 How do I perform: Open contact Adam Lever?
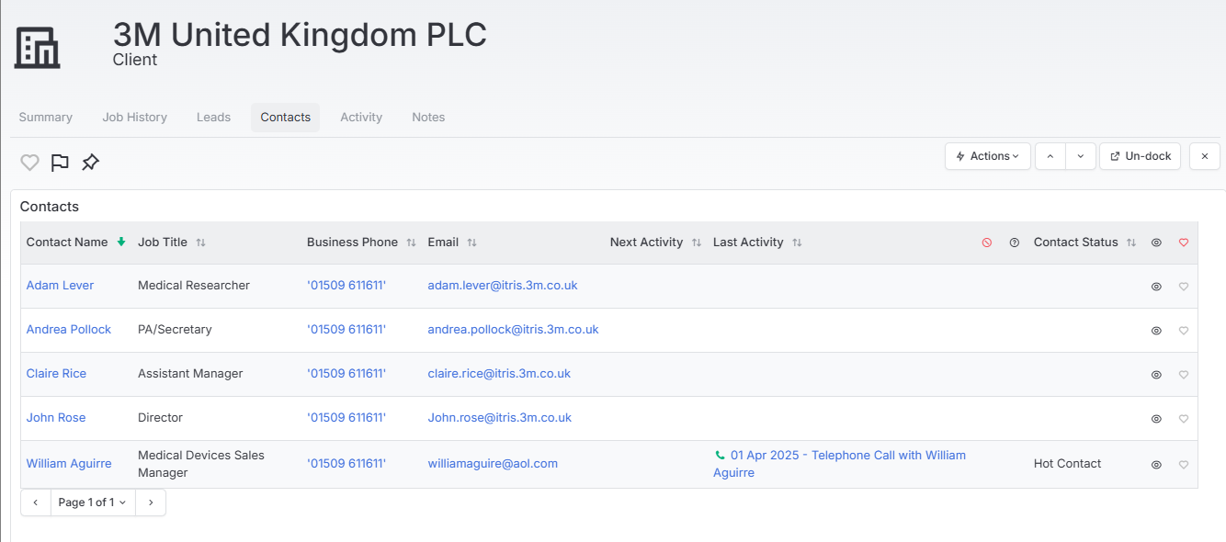(x=60, y=286)
